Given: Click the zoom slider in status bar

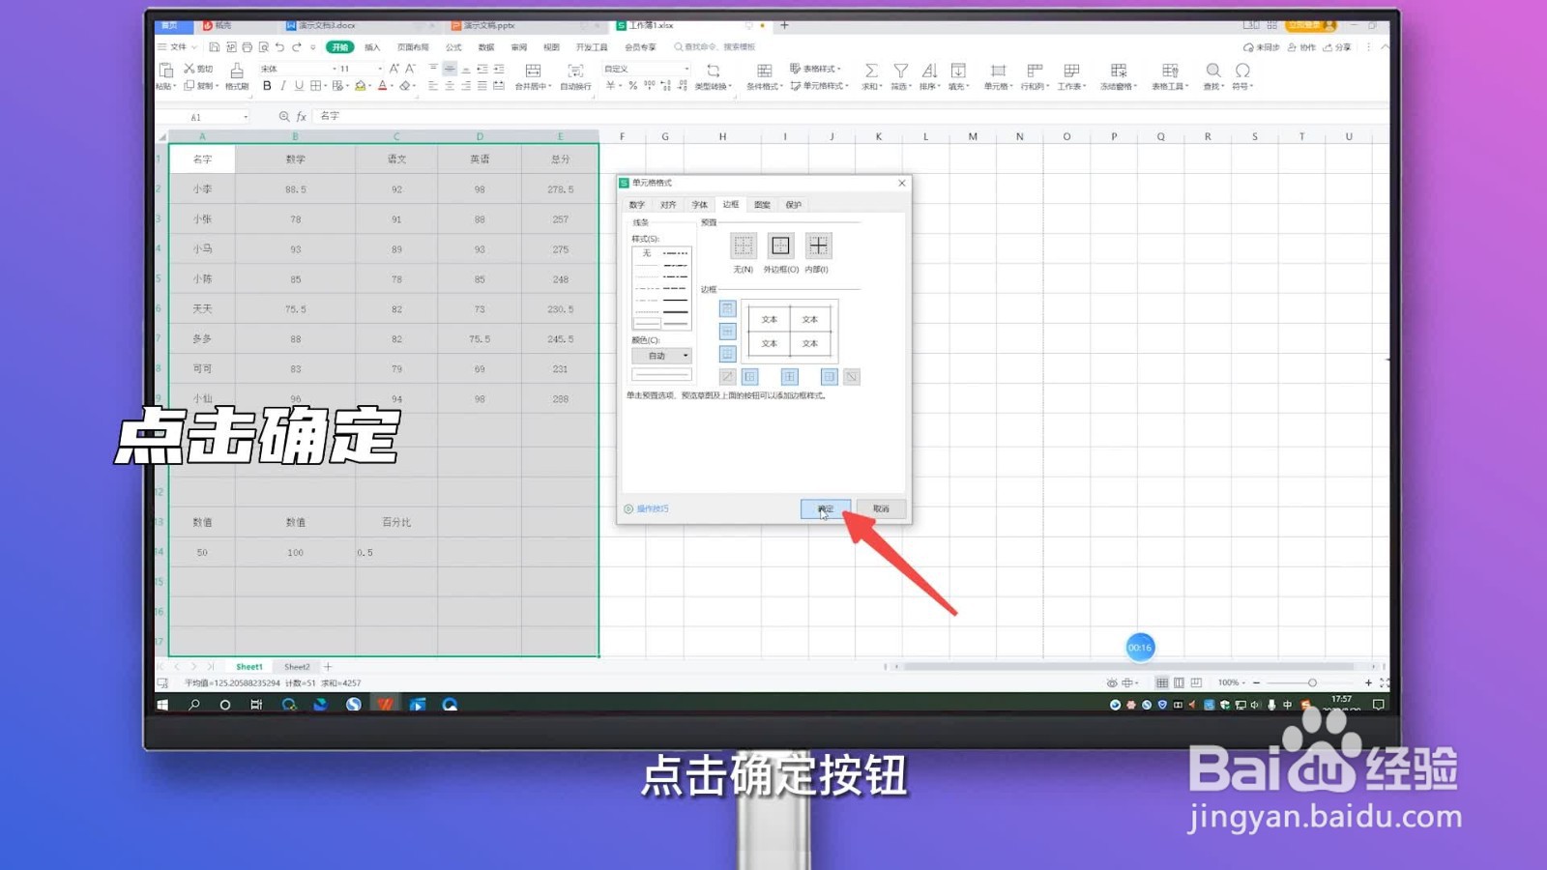Looking at the screenshot, I should [x=1312, y=682].
